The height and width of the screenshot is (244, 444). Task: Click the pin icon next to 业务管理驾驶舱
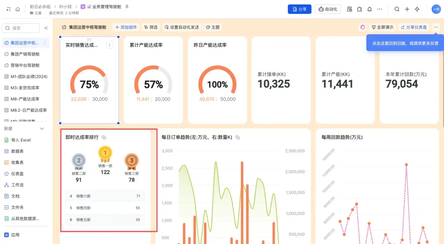click(127, 7)
